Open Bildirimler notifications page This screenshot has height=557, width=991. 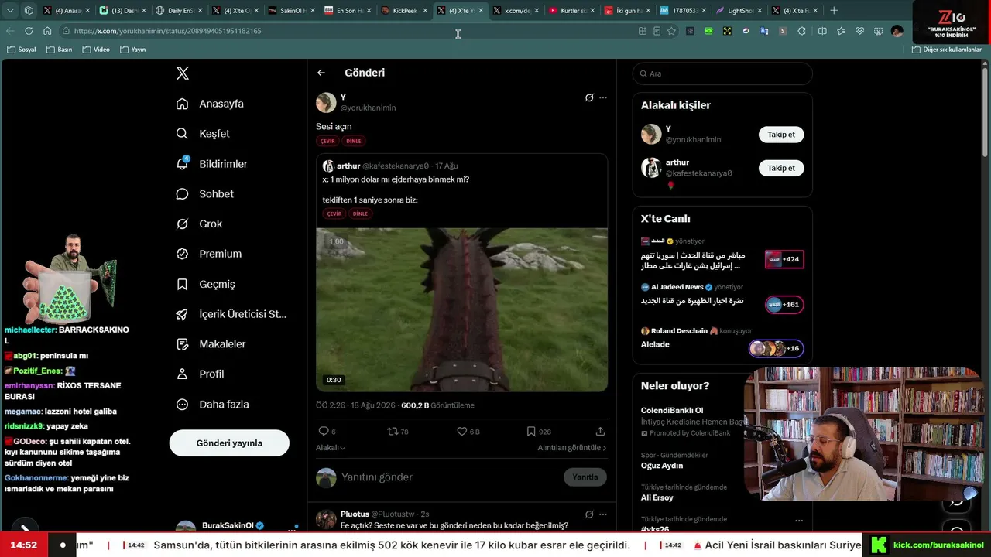[x=211, y=164]
